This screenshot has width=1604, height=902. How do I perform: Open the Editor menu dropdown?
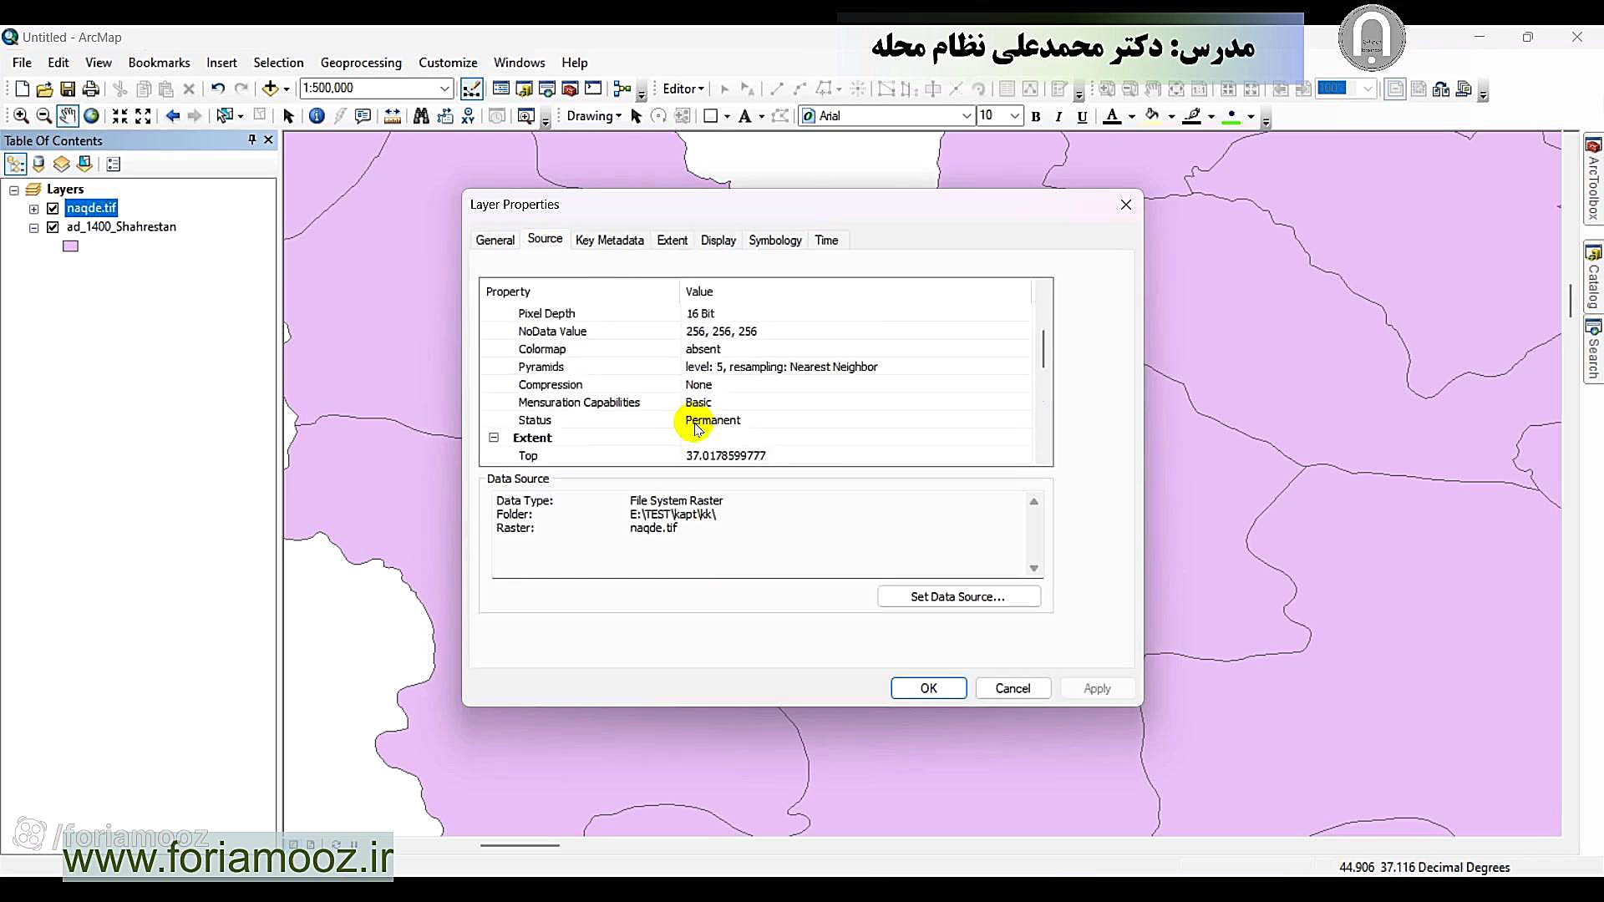coord(683,89)
